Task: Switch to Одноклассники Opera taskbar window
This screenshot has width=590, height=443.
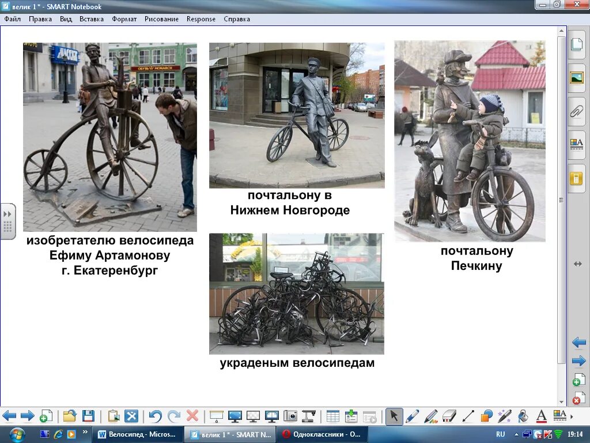Action: [322, 434]
